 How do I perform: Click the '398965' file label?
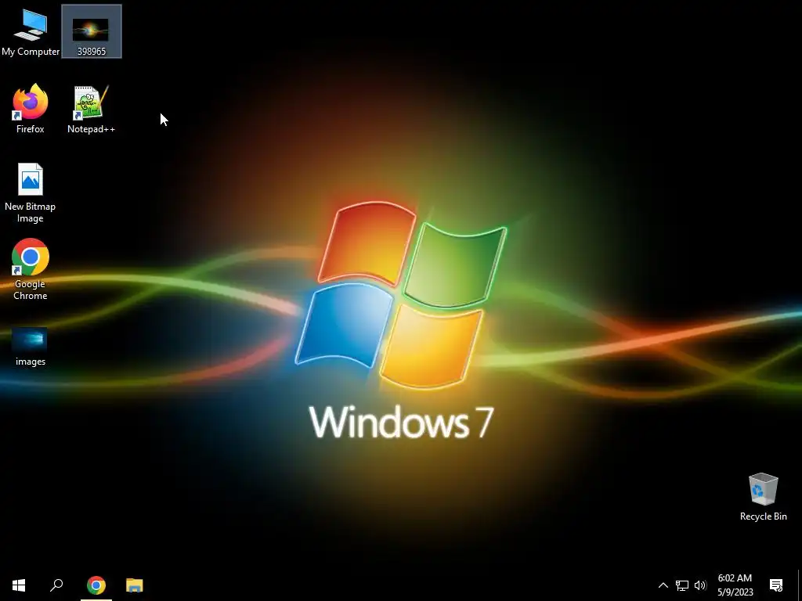(92, 51)
